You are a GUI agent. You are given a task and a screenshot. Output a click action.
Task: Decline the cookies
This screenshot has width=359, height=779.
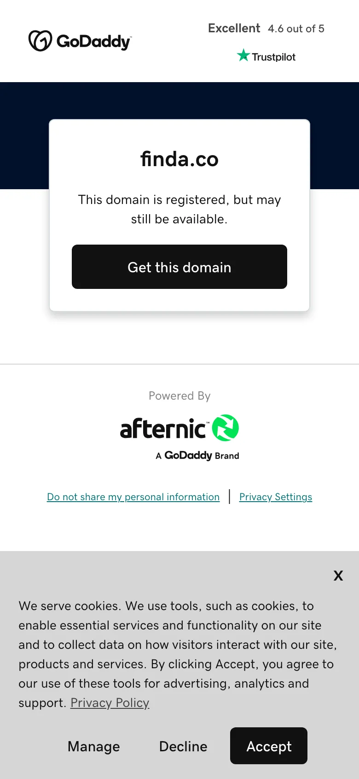183,746
